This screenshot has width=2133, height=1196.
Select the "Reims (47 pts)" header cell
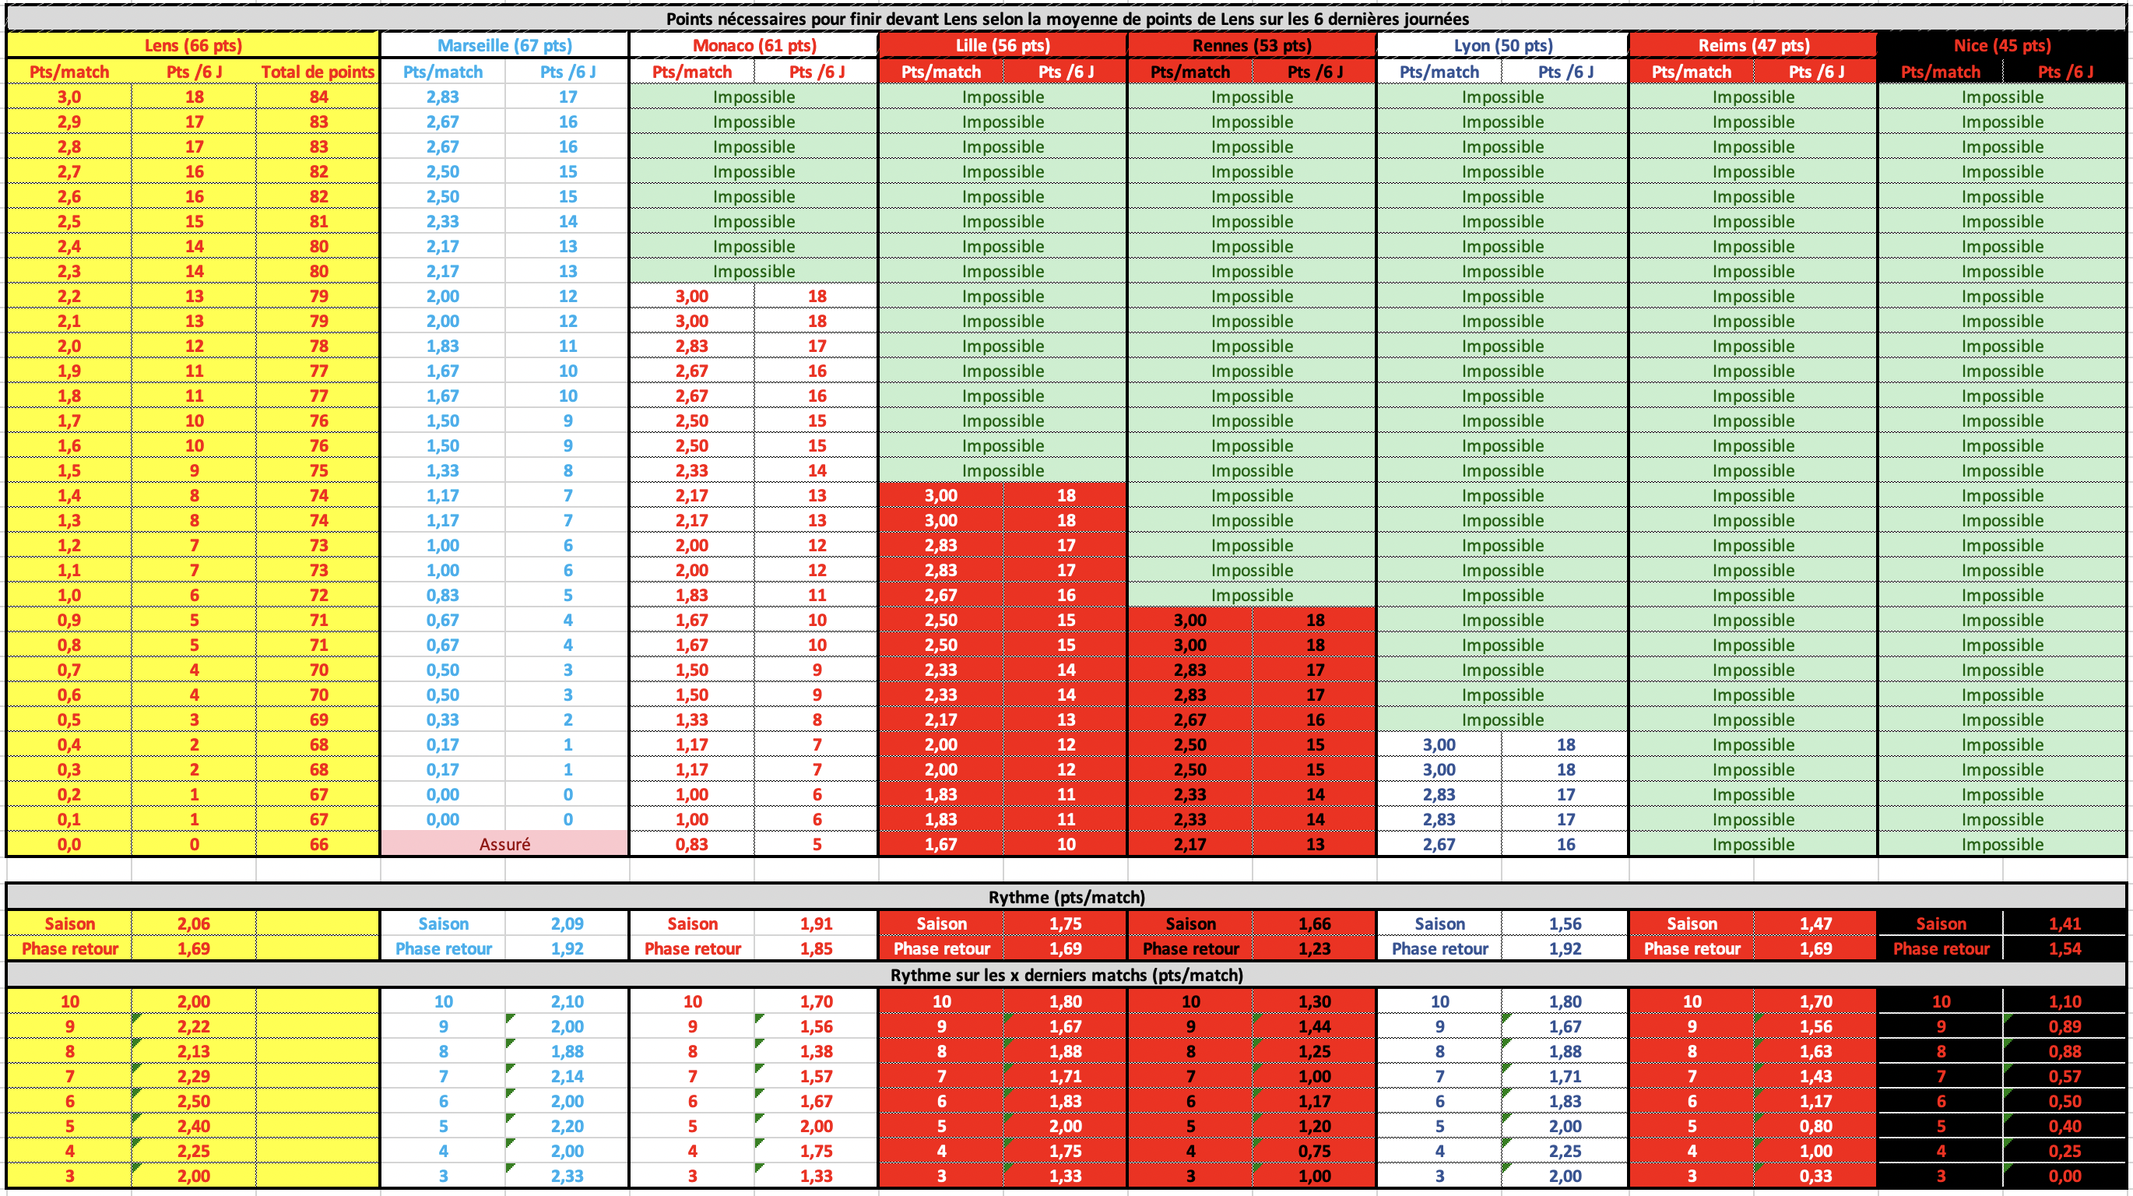pyautogui.click(x=1753, y=46)
